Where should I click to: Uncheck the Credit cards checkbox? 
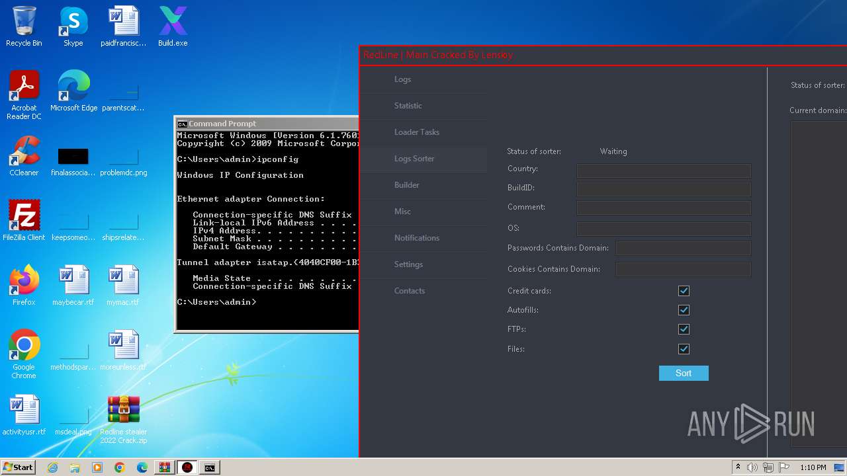pos(684,291)
